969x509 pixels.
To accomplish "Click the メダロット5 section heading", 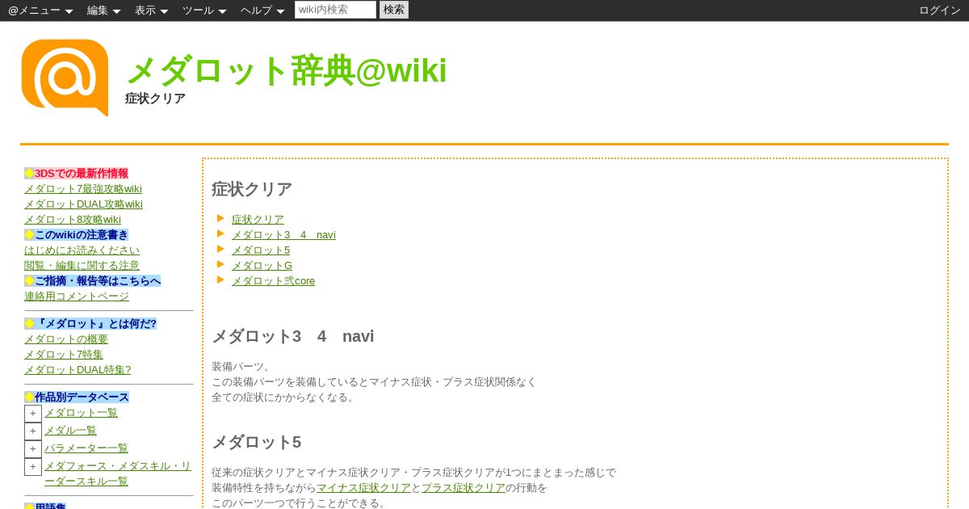I will pos(256,442).
